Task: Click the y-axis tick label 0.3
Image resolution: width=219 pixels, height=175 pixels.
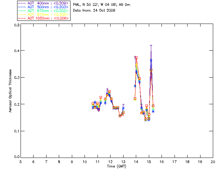Action: click(17, 78)
